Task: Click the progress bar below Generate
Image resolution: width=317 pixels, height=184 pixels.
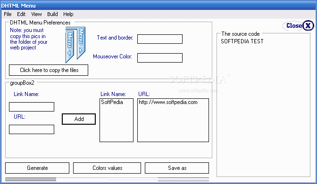Action: [x=107, y=179]
